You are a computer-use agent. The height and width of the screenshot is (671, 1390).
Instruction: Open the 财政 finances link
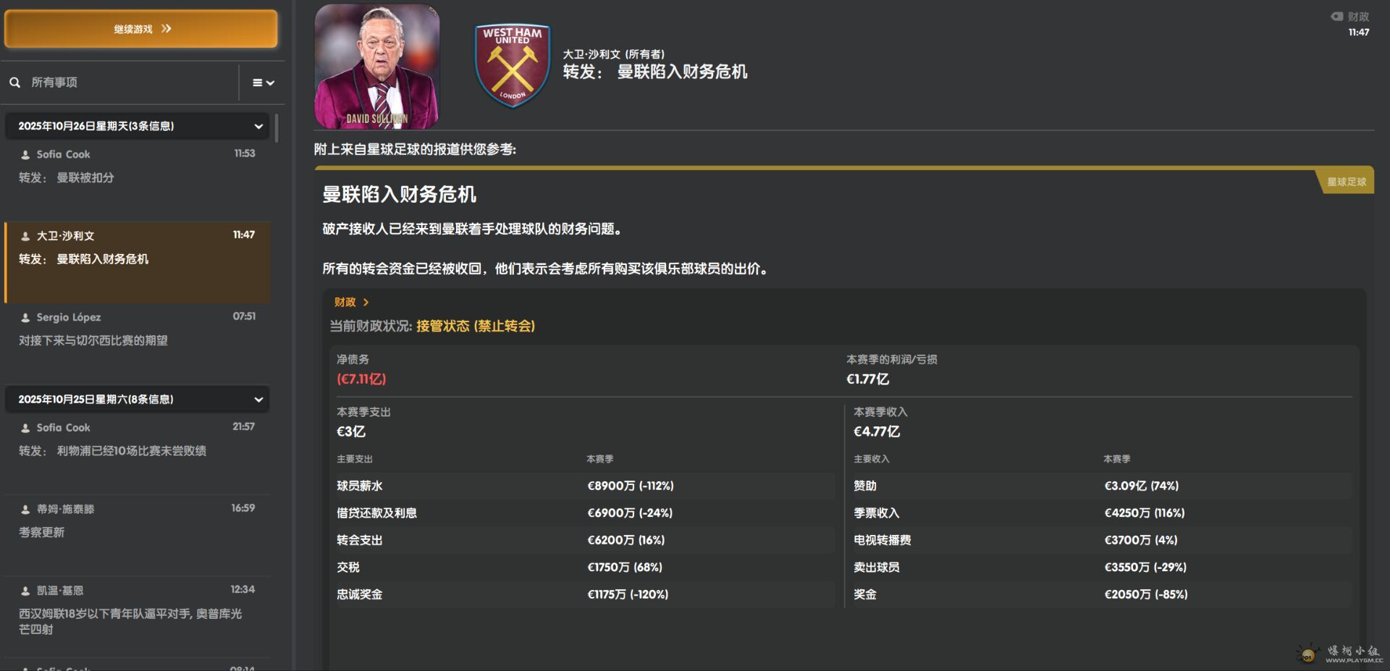pyautogui.click(x=345, y=302)
